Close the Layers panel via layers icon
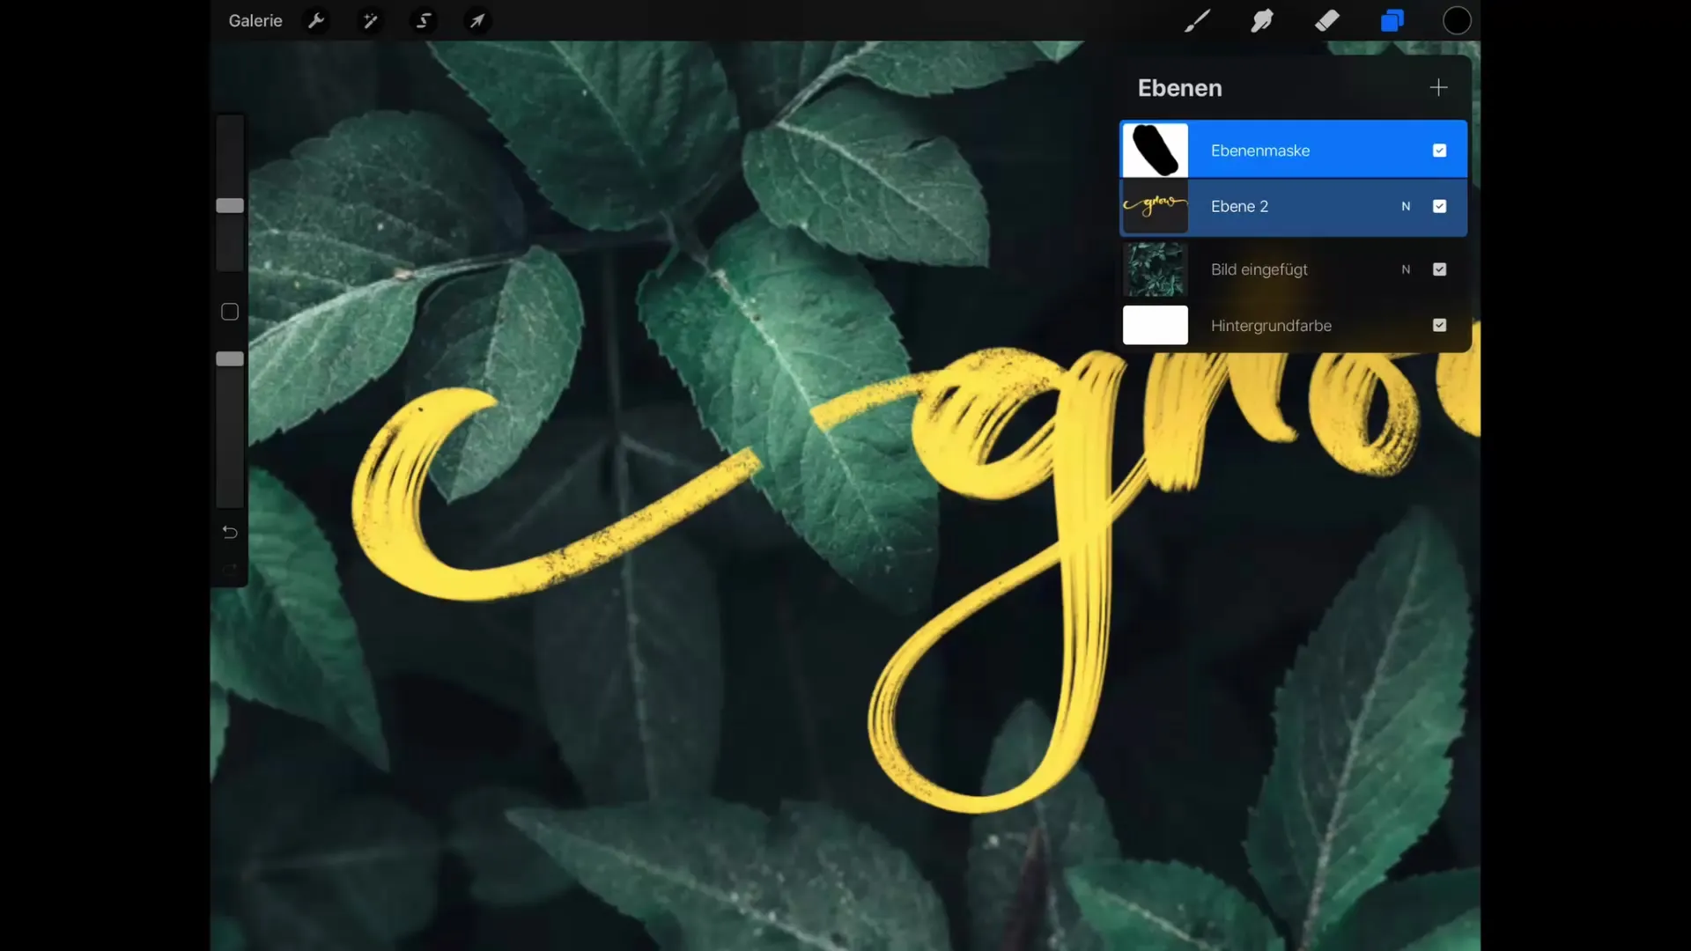Image resolution: width=1691 pixels, height=951 pixels. [1392, 20]
